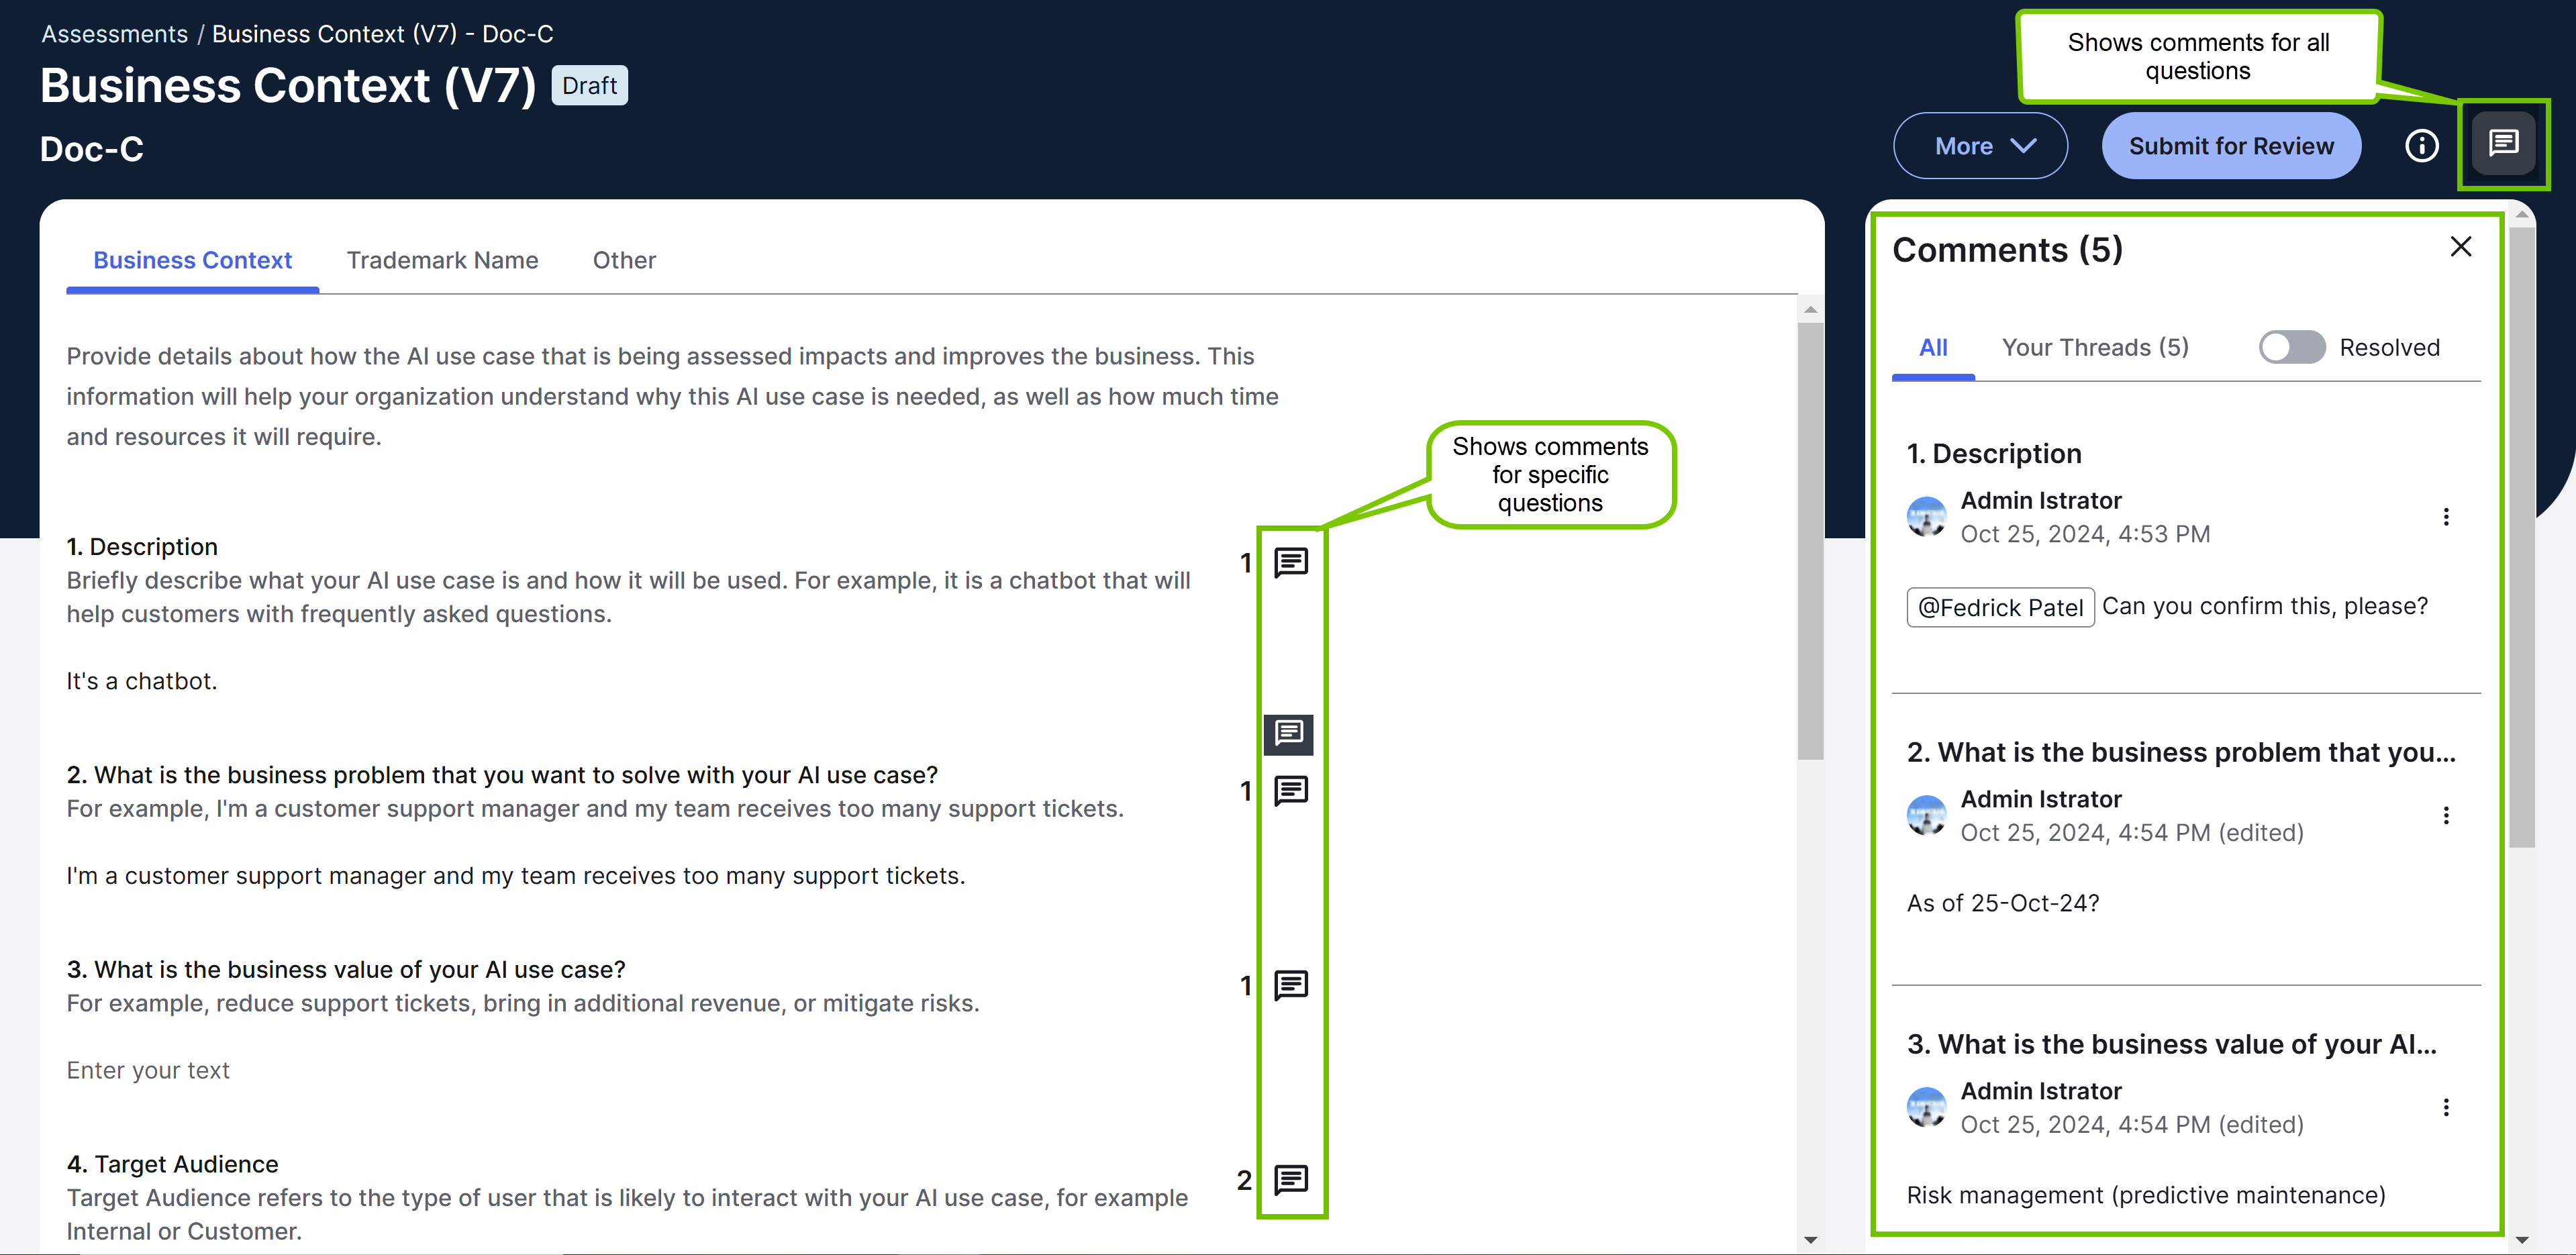Viewport: 2576px width, 1255px height.
Task: Click the comment icon next to Description
Action: [1289, 562]
